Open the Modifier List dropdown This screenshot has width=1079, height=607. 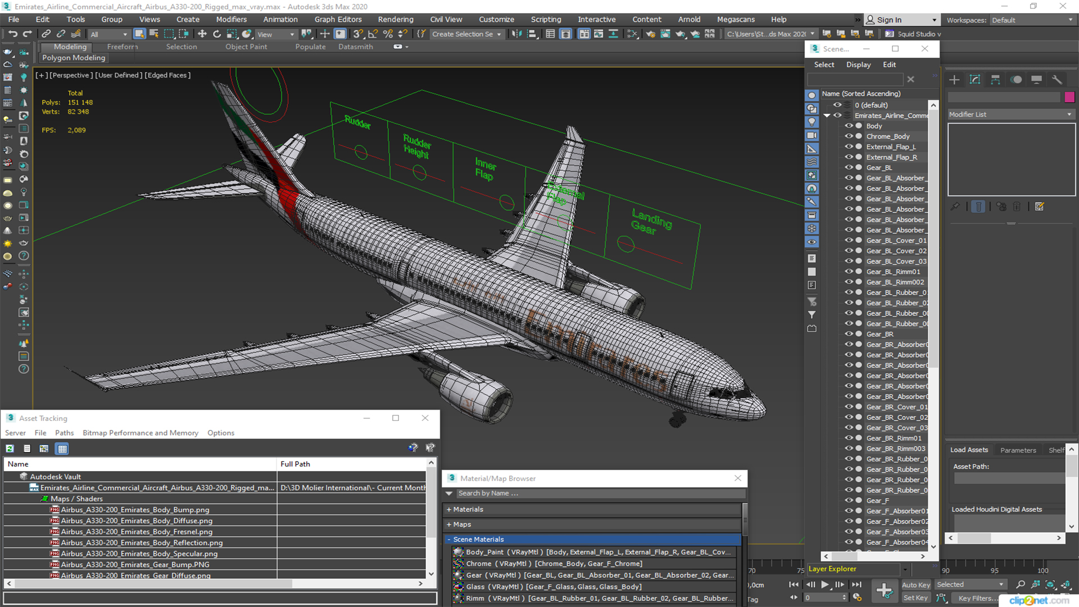click(x=1011, y=115)
